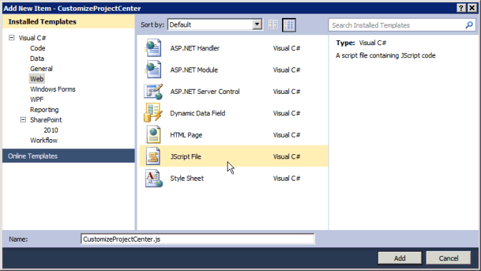Click Visual C# in ASP.NET Handler row
The image size is (481, 271).
286,48
